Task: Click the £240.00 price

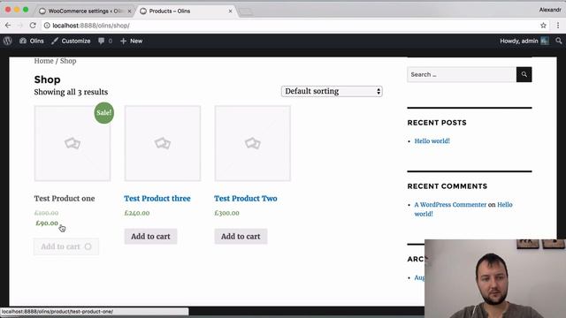Action: tap(137, 213)
